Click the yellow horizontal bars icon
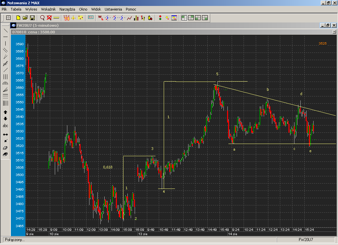Screen dimensions: 338x245 tap(81, 18)
